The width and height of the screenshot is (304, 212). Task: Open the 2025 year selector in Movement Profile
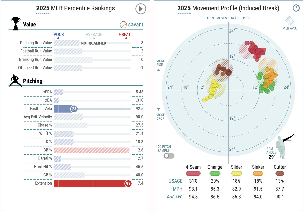184,8
